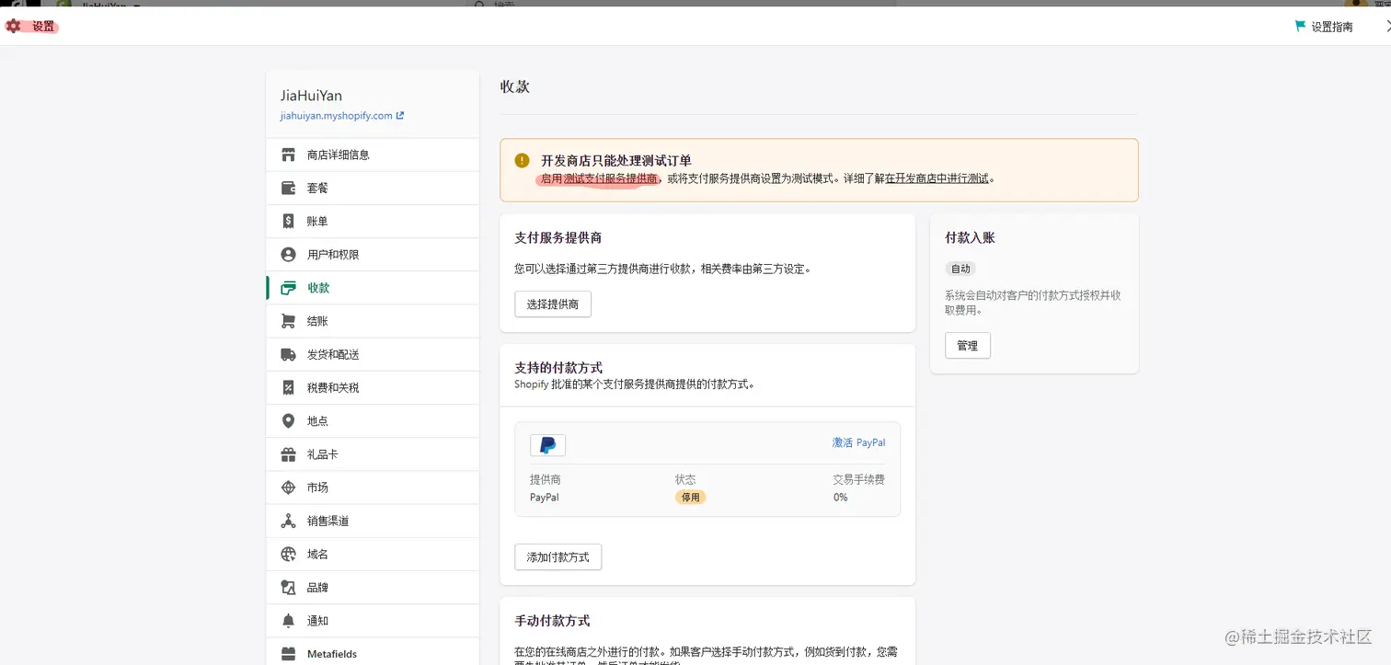Click the PayPal logo icon

pyautogui.click(x=547, y=445)
